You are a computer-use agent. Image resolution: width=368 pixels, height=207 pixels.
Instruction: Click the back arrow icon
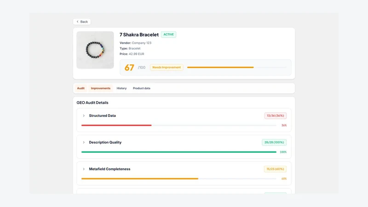point(77,22)
